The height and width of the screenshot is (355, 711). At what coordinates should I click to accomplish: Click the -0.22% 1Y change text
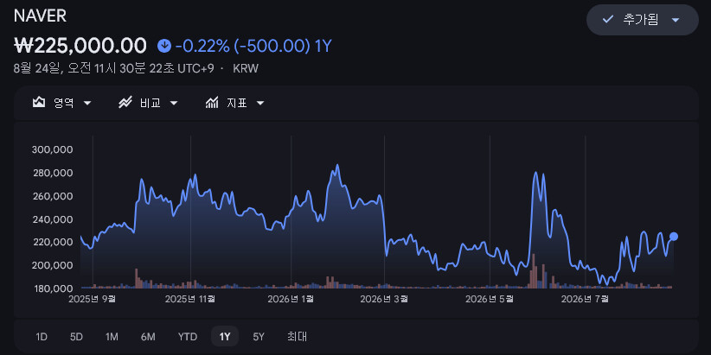pos(254,46)
